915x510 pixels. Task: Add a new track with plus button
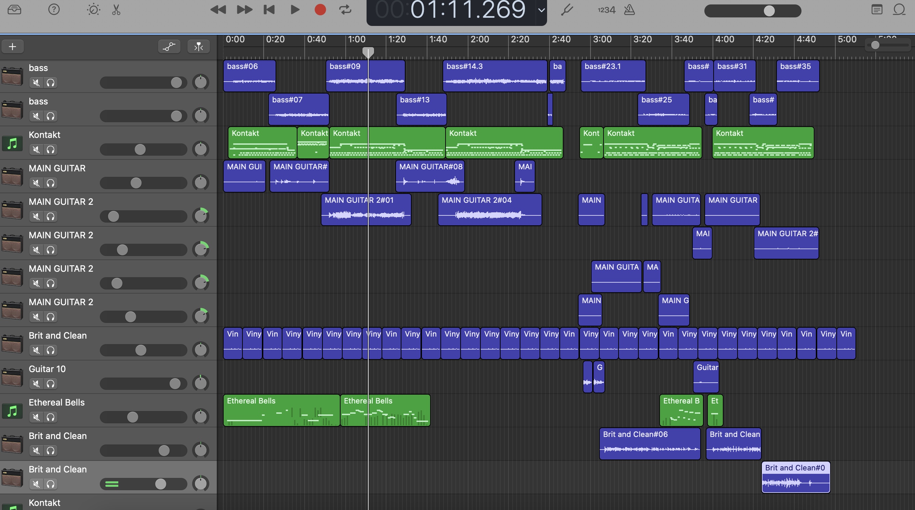[x=12, y=46]
